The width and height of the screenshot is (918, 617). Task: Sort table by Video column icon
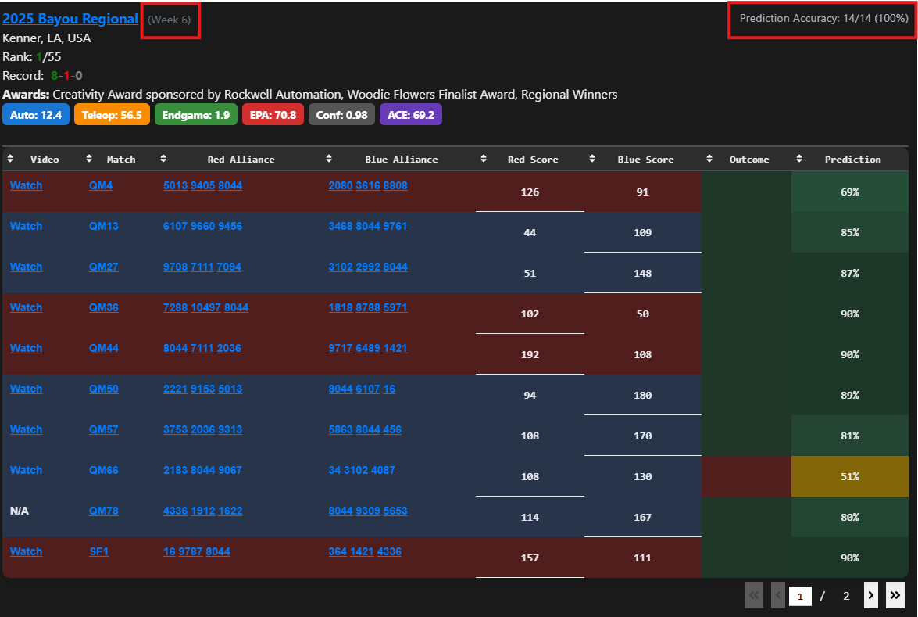pyautogui.click(x=10, y=159)
